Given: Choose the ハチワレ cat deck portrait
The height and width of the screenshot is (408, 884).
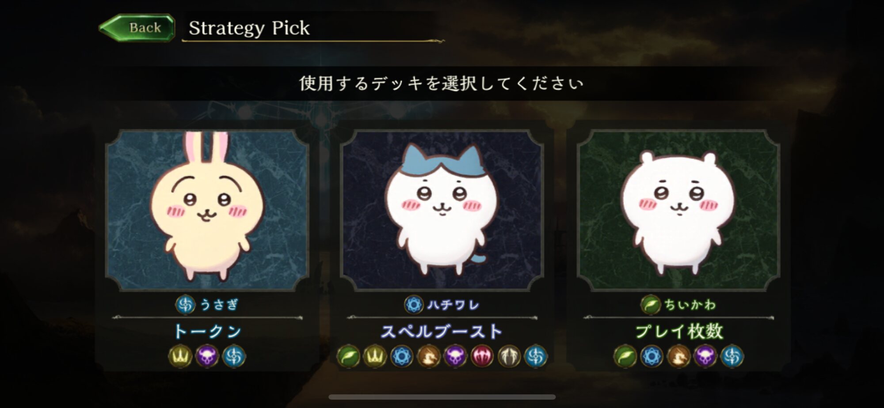Looking at the screenshot, I should pos(442,210).
